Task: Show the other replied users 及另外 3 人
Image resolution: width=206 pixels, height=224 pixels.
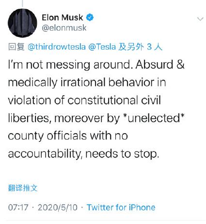Action: click(x=140, y=47)
